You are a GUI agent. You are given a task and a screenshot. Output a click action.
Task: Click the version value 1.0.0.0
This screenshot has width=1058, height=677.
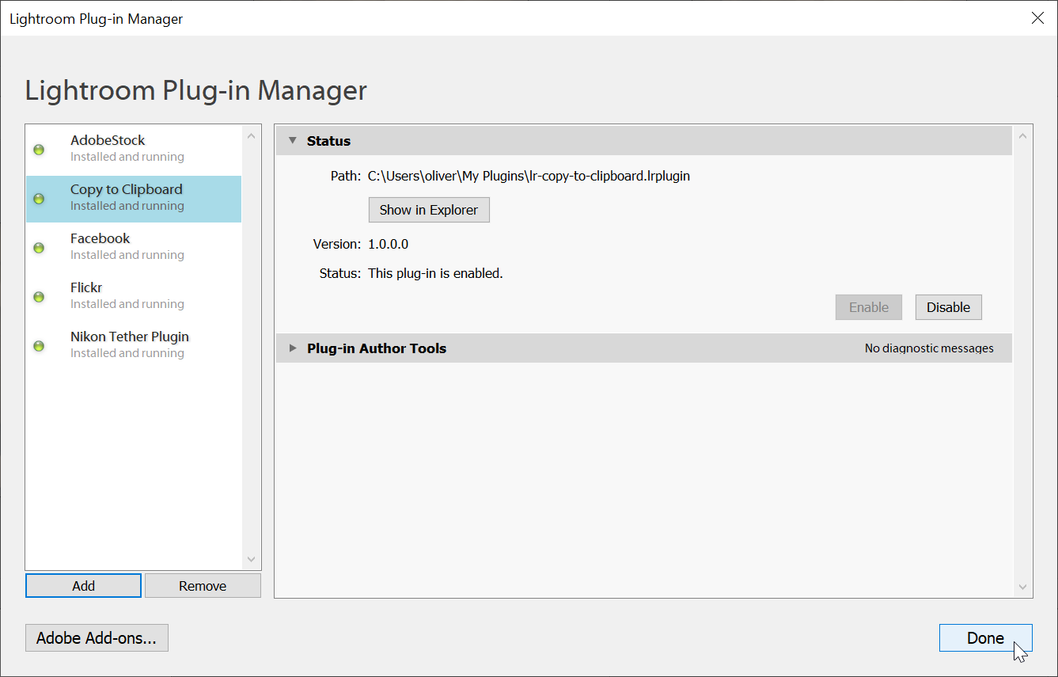pos(389,244)
